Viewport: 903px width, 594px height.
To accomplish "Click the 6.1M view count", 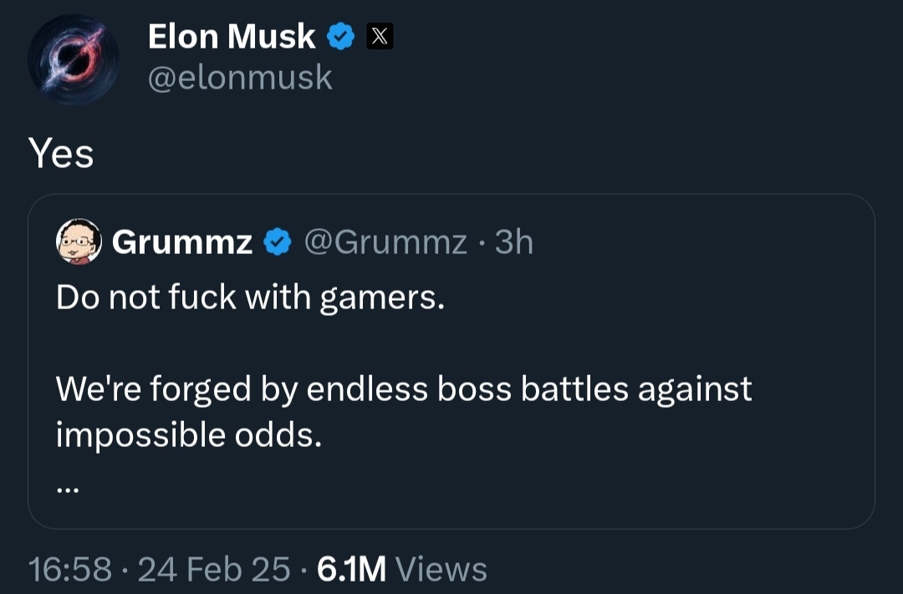I will pyautogui.click(x=351, y=570).
